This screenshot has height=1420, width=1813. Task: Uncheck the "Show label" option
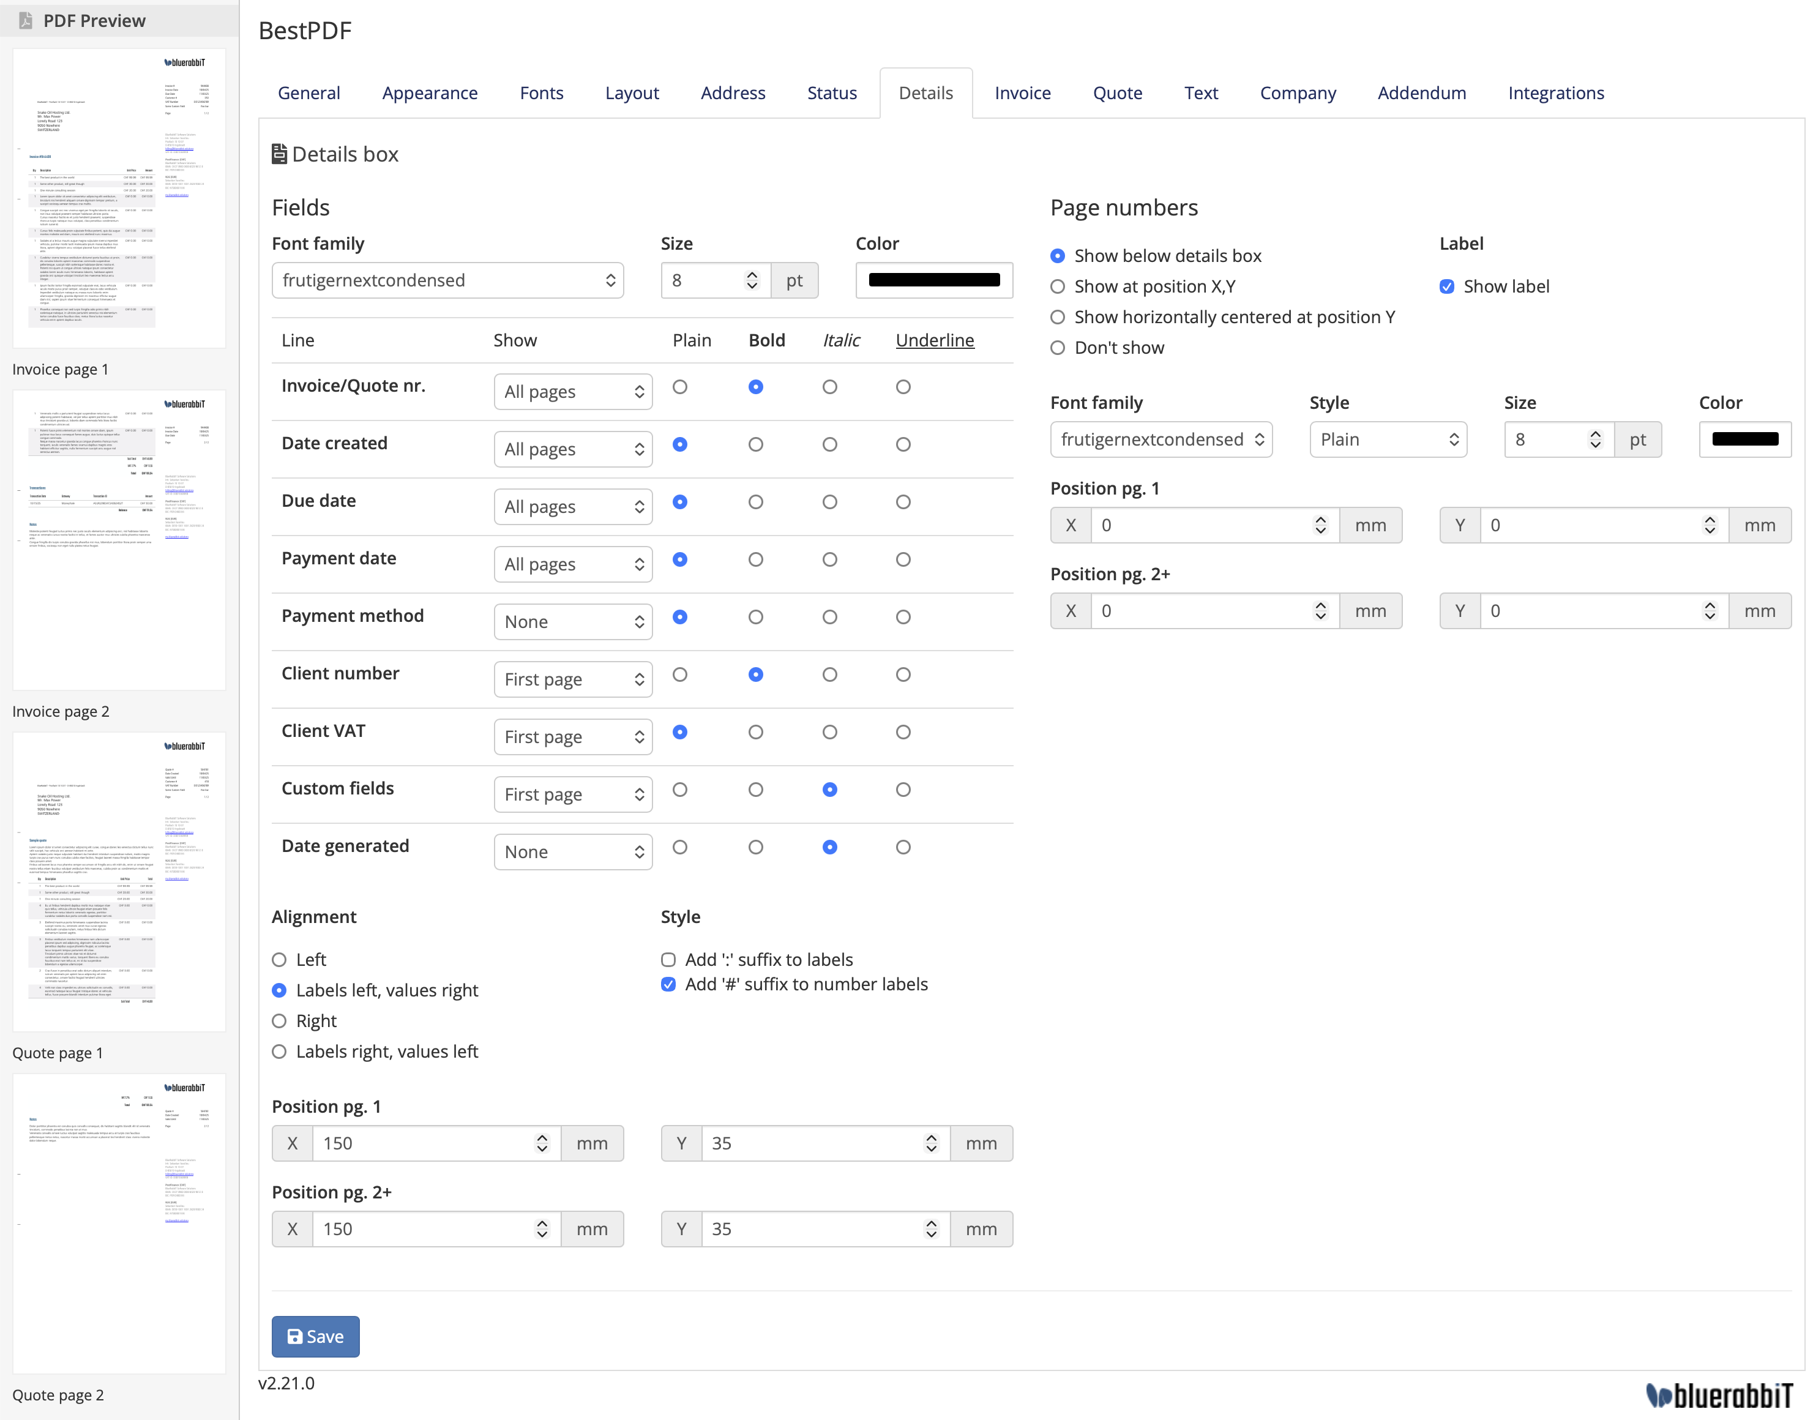pos(1446,286)
